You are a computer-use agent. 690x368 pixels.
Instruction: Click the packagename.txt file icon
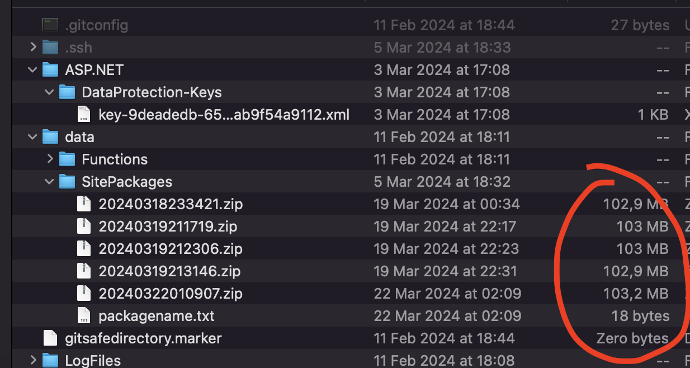[84, 316]
